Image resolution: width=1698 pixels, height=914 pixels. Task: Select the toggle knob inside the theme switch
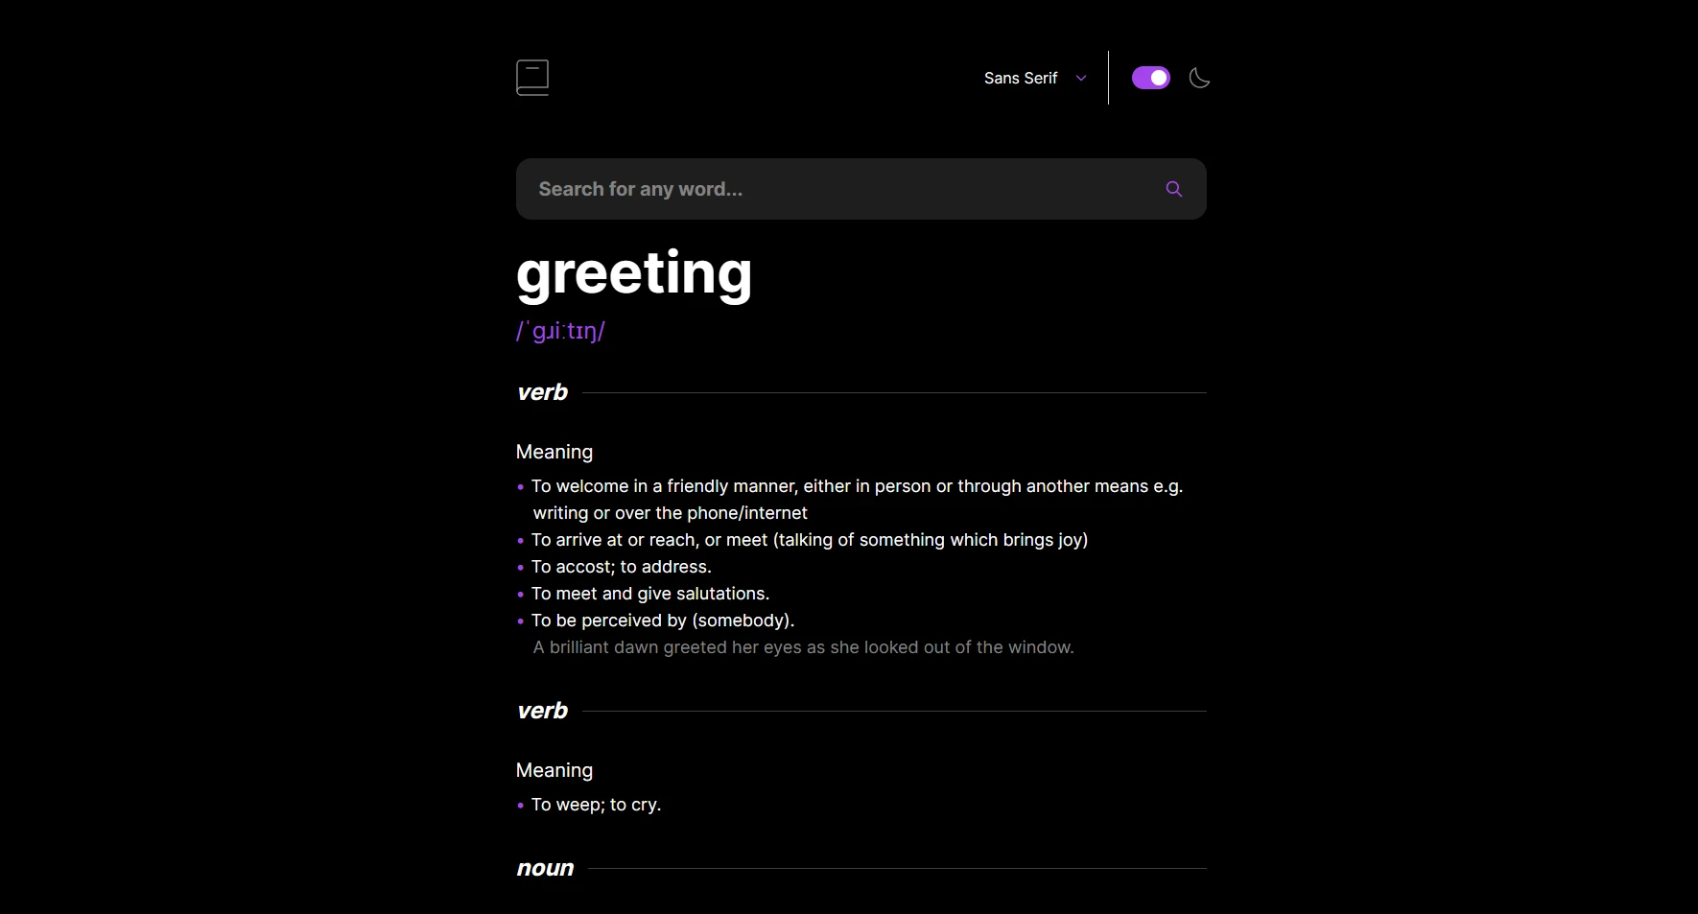pos(1158,77)
